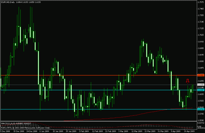
Task: Select the dark red moving average curve
Action: click(x=128, y=116)
